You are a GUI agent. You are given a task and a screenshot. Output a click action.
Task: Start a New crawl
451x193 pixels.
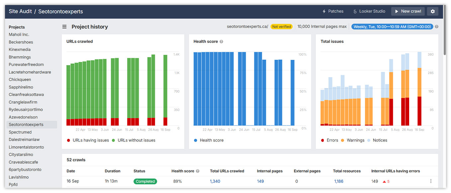click(x=408, y=11)
